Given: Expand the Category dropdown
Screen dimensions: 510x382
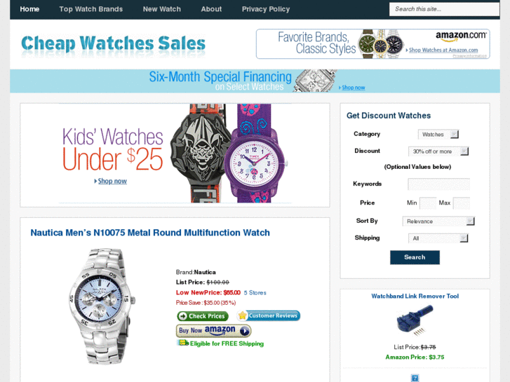Looking at the screenshot, I should click(438, 135).
